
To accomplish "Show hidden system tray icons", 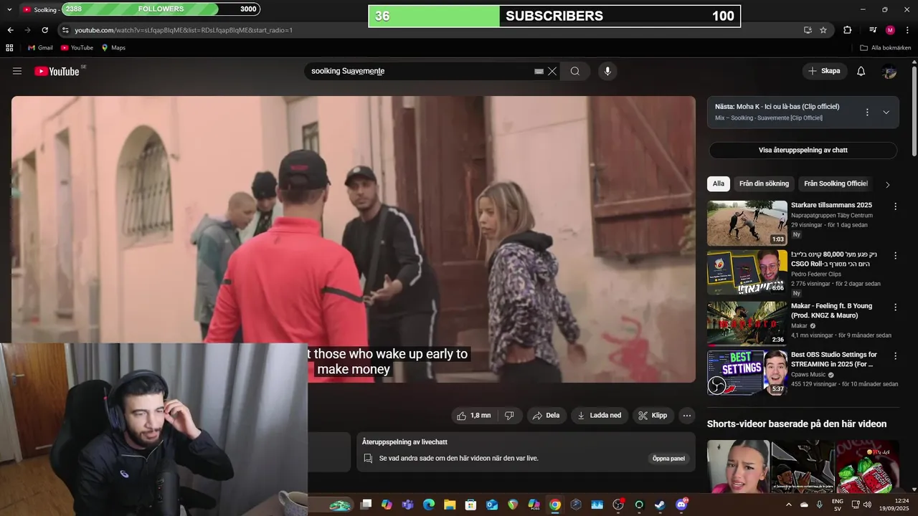I will (x=789, y=505).
